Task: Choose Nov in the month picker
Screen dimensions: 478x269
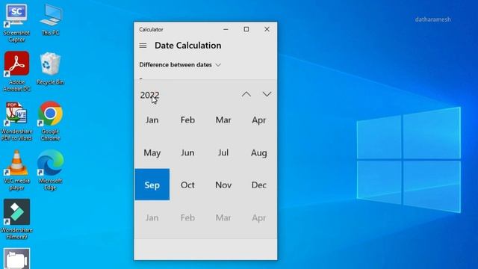Action: coord(223,185)
